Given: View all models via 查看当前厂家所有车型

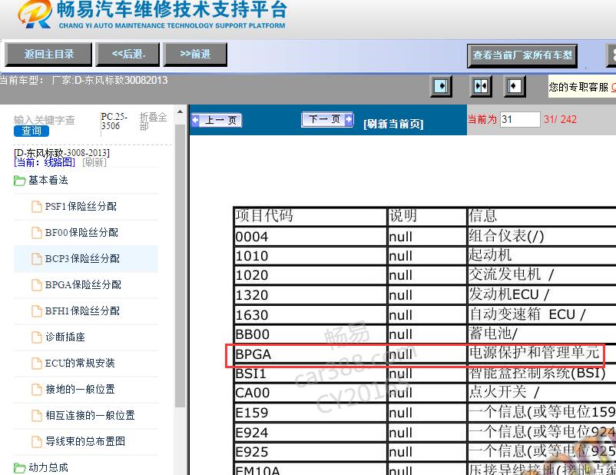Looking at the screenshot, I should (x=522, y=55).
